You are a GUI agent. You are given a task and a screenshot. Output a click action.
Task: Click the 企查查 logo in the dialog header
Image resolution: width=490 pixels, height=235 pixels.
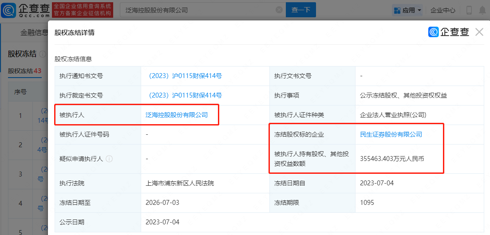[x=449, y=32]
